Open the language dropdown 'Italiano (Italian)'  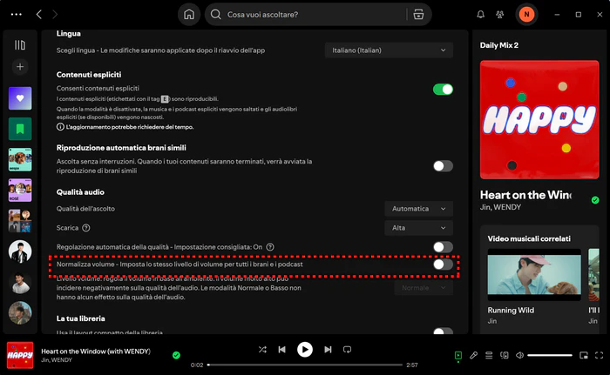389,50
